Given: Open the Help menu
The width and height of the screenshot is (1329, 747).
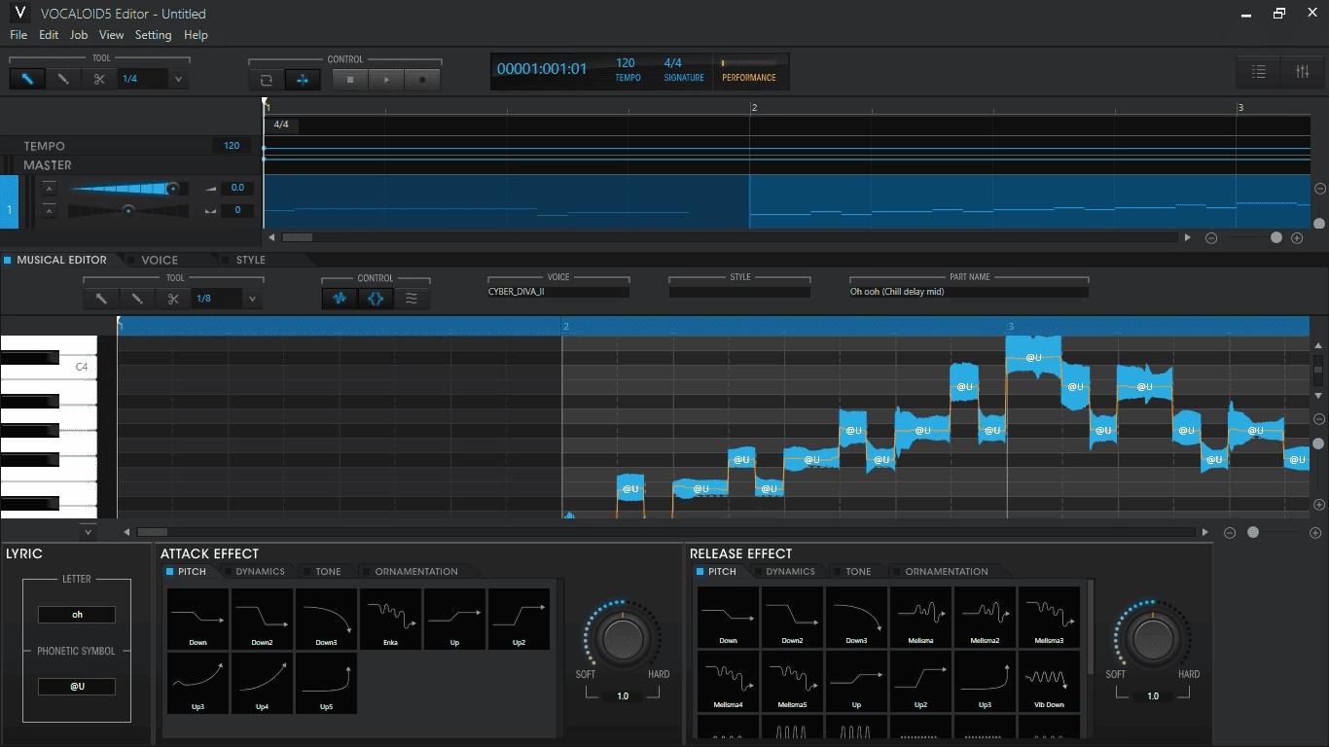Looking at the screenshot, I should coord(196,35).
